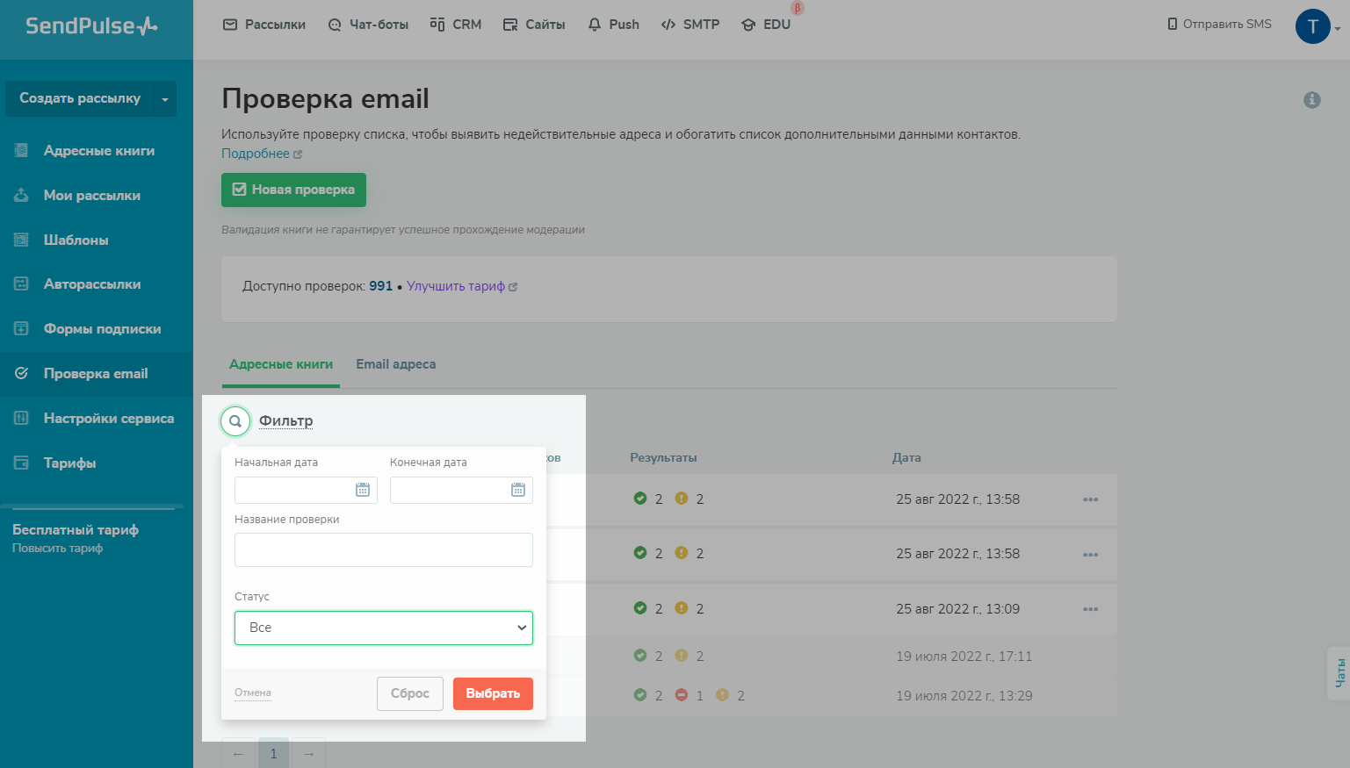This screenshot has height=768, width=1350.
Task: Click the Отмена link
Action: pyautogui.click(x=253, y=693)
